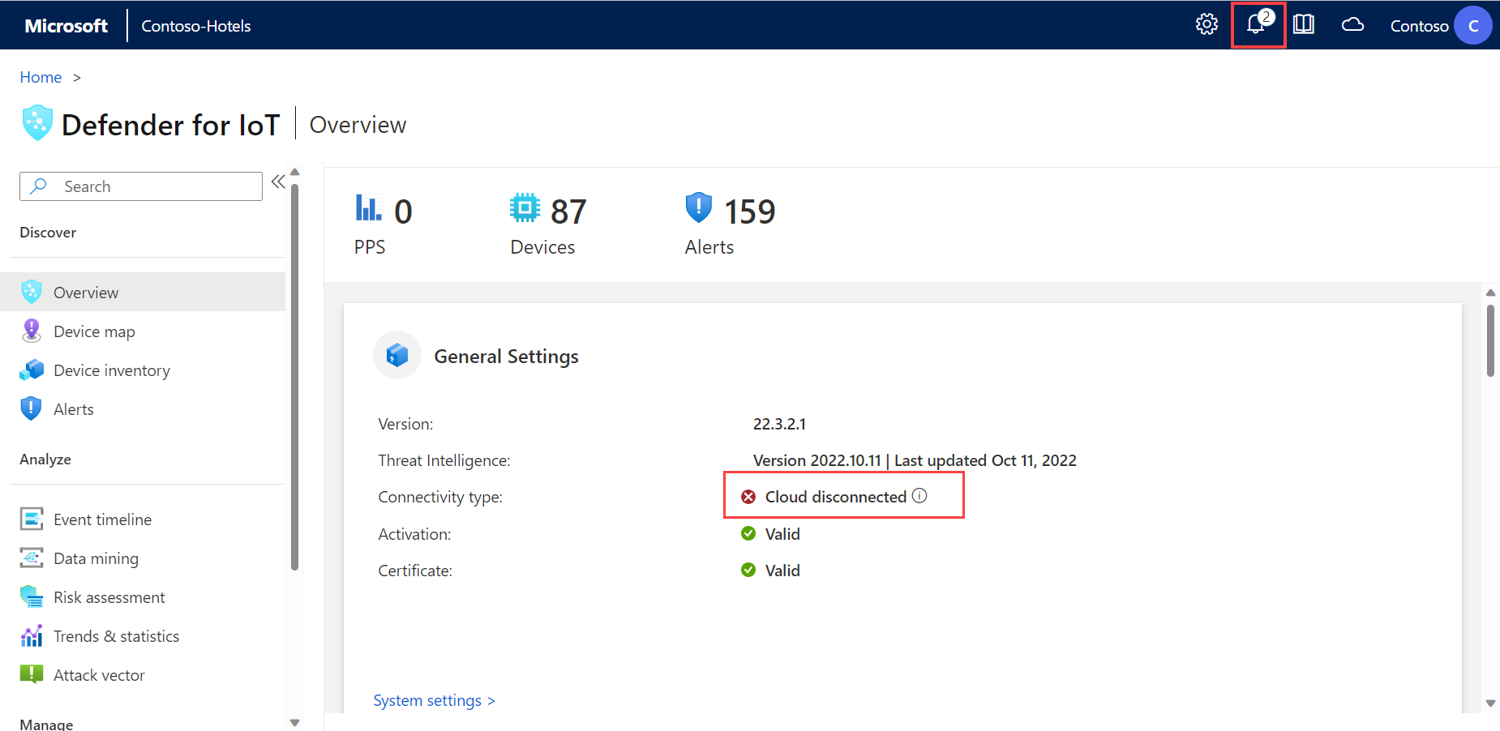Click the info icon beside Cloud disconnected

[919, 496]
